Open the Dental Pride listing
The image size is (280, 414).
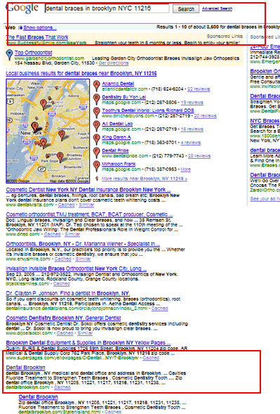click(115, 150)
